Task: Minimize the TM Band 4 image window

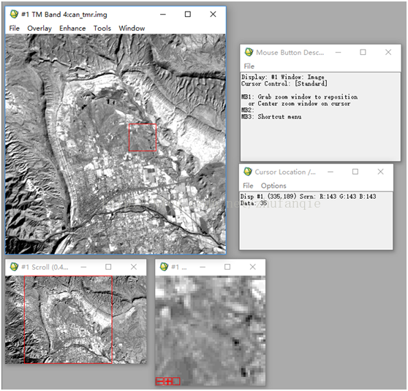Action: 163,15
